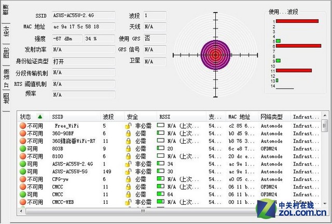Switch to the IP 连接 side tab
The height and width of the screenshot is (224, 332).
tap(6, 78)
